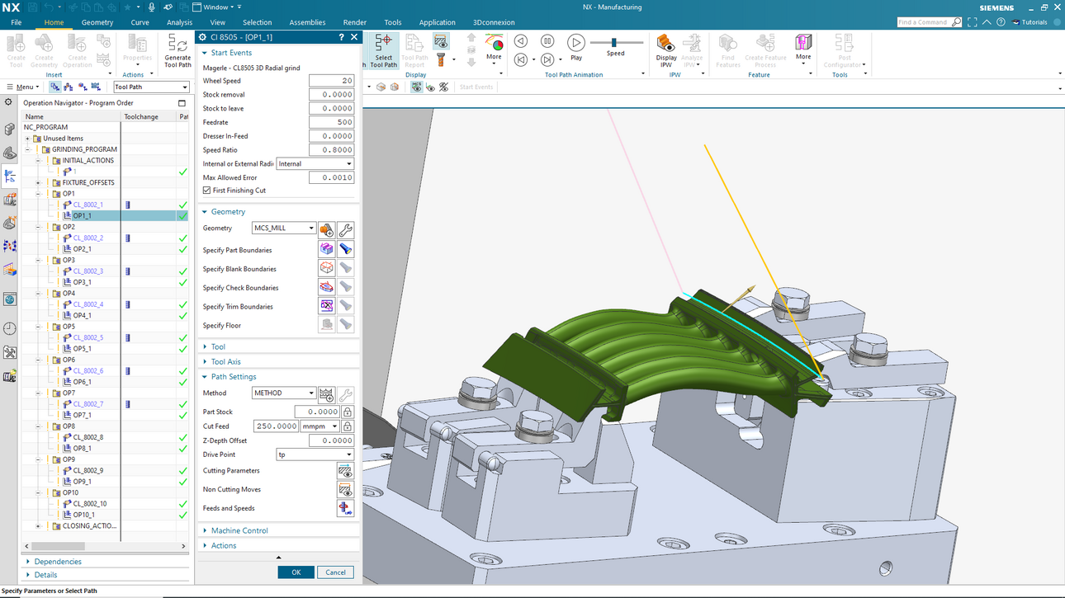Switch to the Geometry ribbon tab
Viewport: 1065px width, 598px height.
[x=97, y=22]
